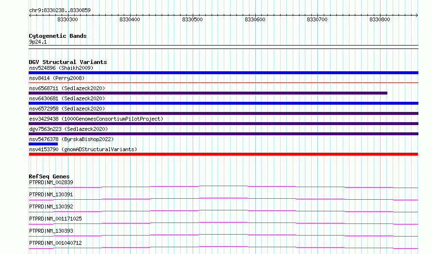Viewport: 432px width, 254px height.
Task: Open variant nsv5476378 (ByrskaBishop2022) label
Action: (71, 139)
